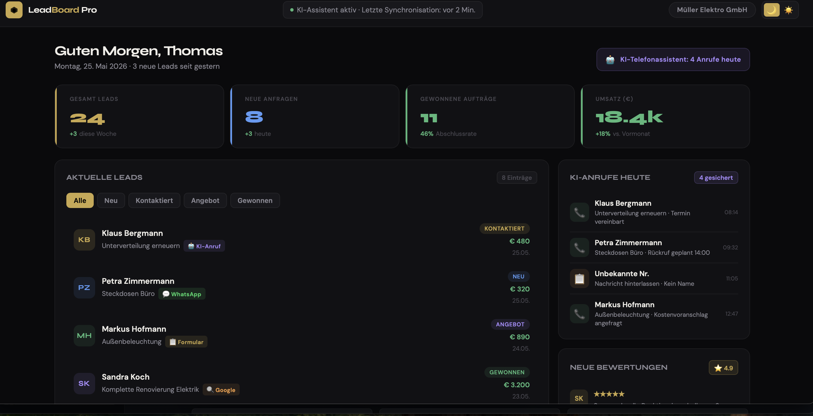Select the Angebot filter tab
The height and width of the screenshot is (416, 813).
[x=205, y=200]
